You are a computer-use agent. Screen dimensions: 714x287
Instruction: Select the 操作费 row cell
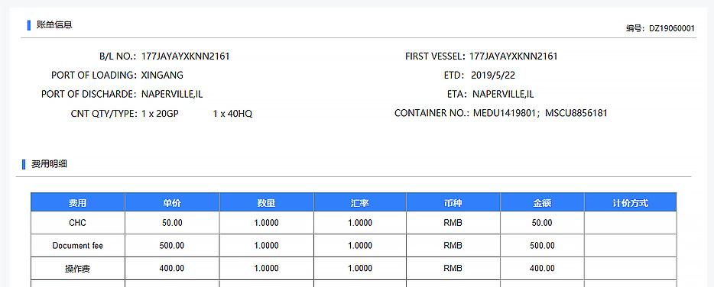78,269
